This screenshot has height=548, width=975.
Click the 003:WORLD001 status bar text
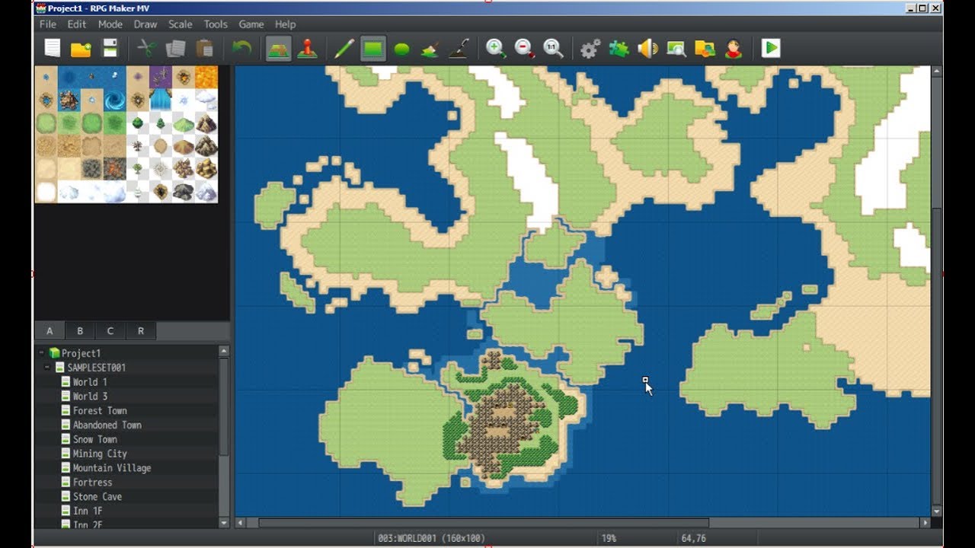tap(431, 538)
